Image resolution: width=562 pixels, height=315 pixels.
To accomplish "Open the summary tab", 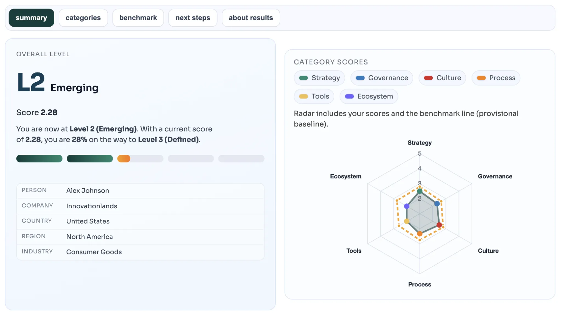I will coord(31,18).
